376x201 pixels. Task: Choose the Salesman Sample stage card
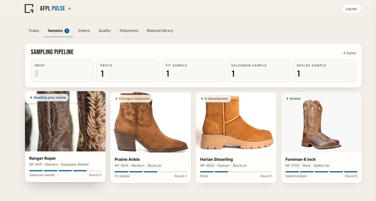click(259, 71)
